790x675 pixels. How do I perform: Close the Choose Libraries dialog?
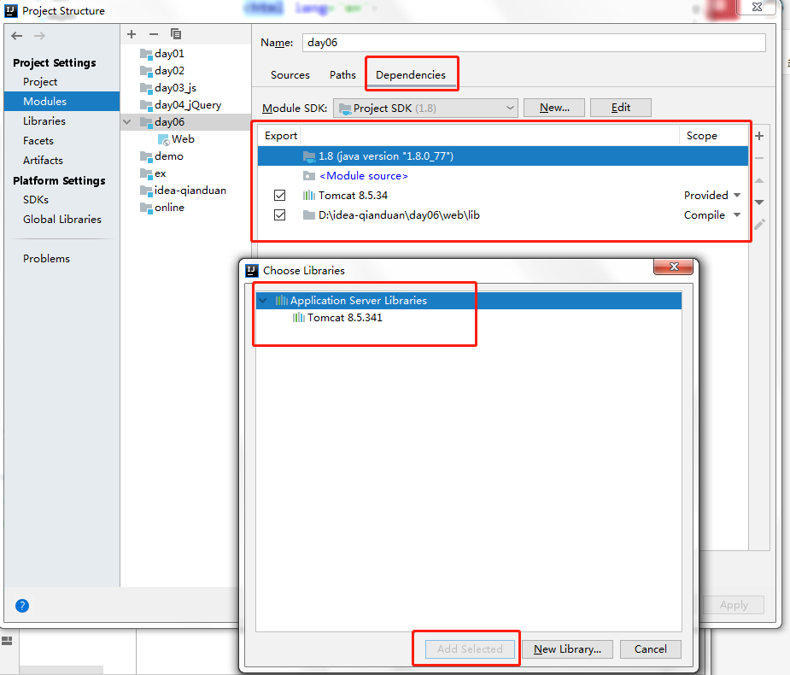[673, 267]
